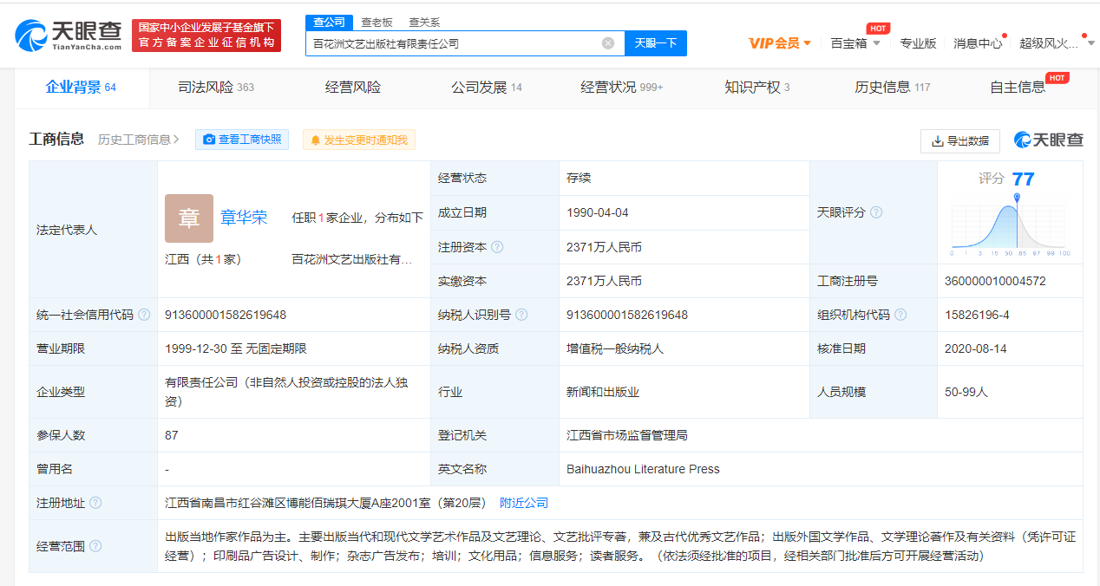Viewport: 1100px width, 586px height.
Task: Switch to 历史信息 tab
Action: (x=892, y=88)
